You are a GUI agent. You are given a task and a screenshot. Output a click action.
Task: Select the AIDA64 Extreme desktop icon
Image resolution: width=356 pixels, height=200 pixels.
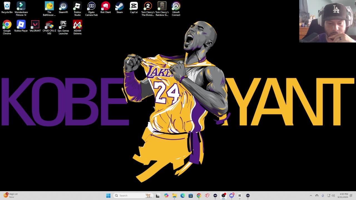point(77,27)
